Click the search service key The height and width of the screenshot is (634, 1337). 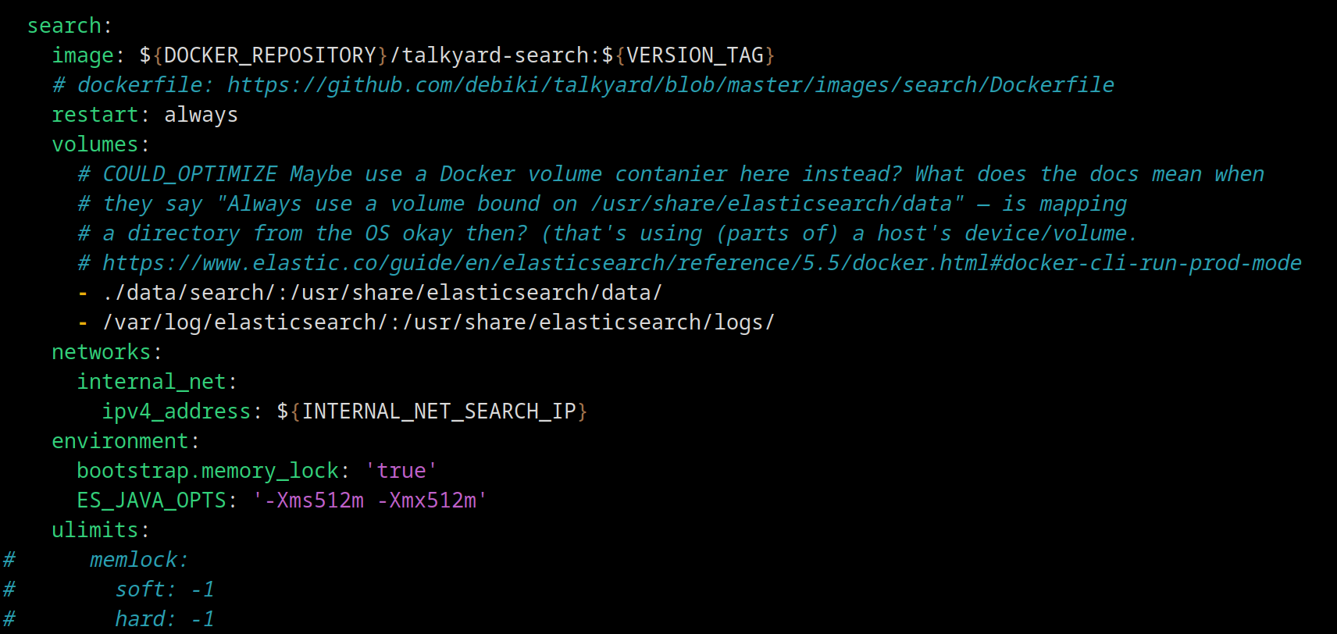[x=64, y=26]
